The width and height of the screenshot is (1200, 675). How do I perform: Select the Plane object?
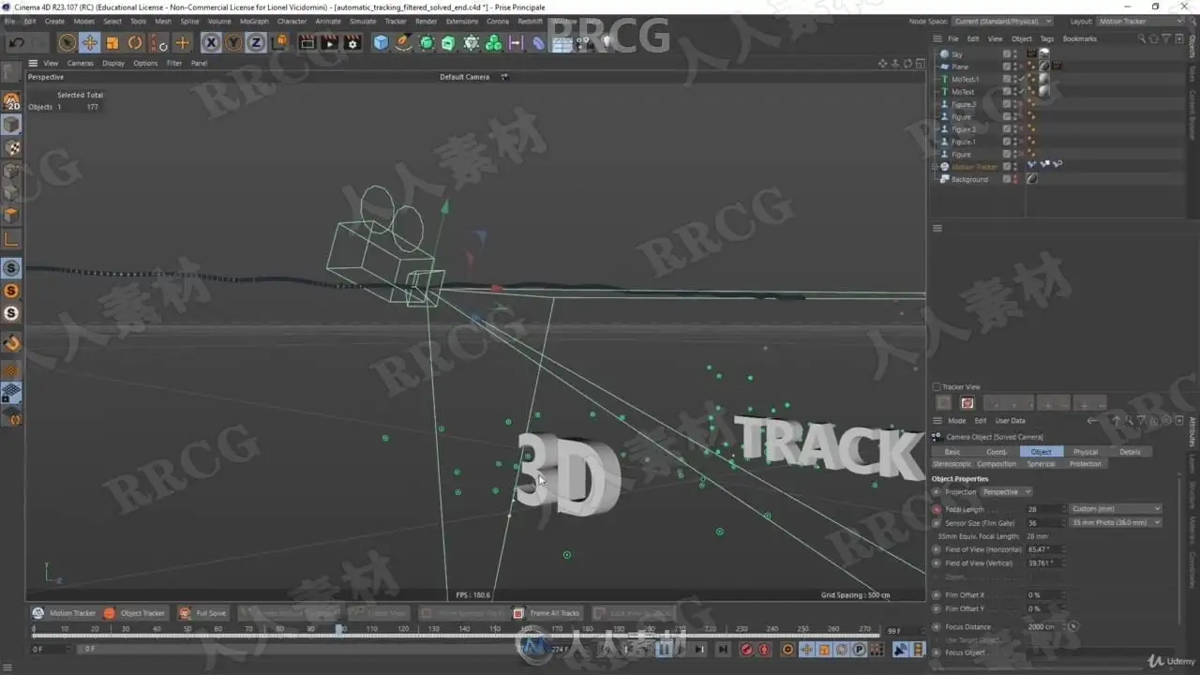click(x=960, y=67)
